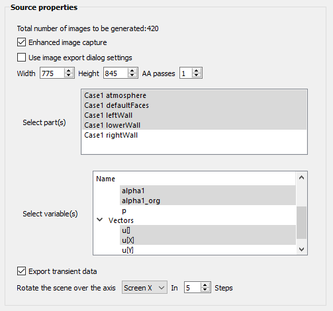Increase Width value with up arrow
Viewport: 333px width, 311px height.
pos(69,71)
